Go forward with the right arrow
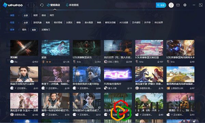This screenshot has width=205, height=123. [x=34, y=5]
